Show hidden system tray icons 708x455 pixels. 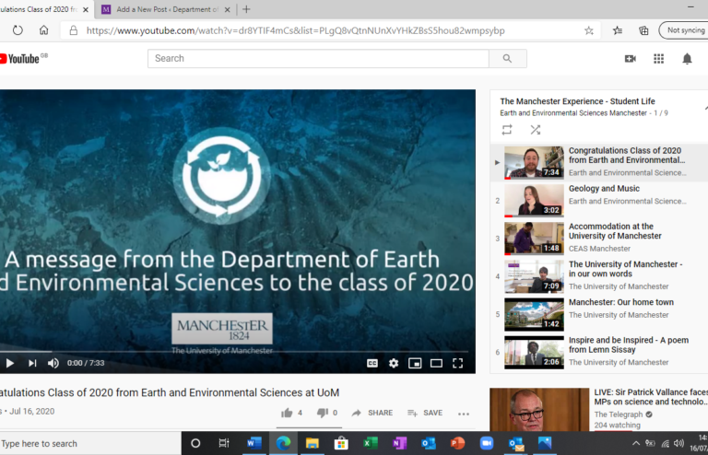(x=636, y=444)
